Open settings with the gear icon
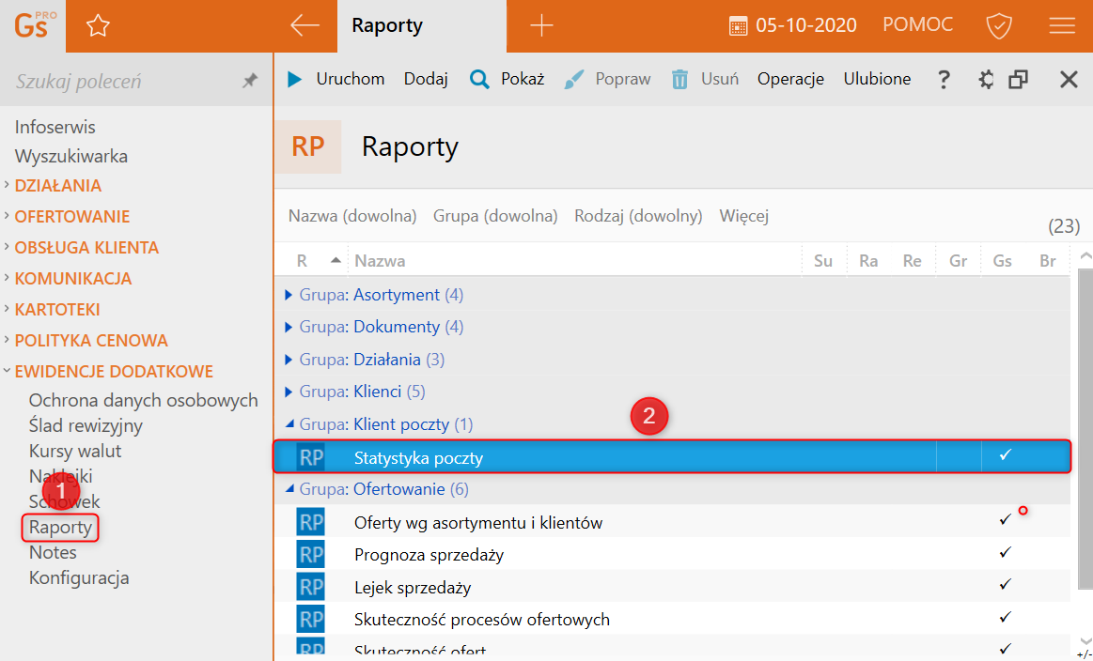Image resolution: width=1093 pixels, height=661 pixels. click(986, 80)
